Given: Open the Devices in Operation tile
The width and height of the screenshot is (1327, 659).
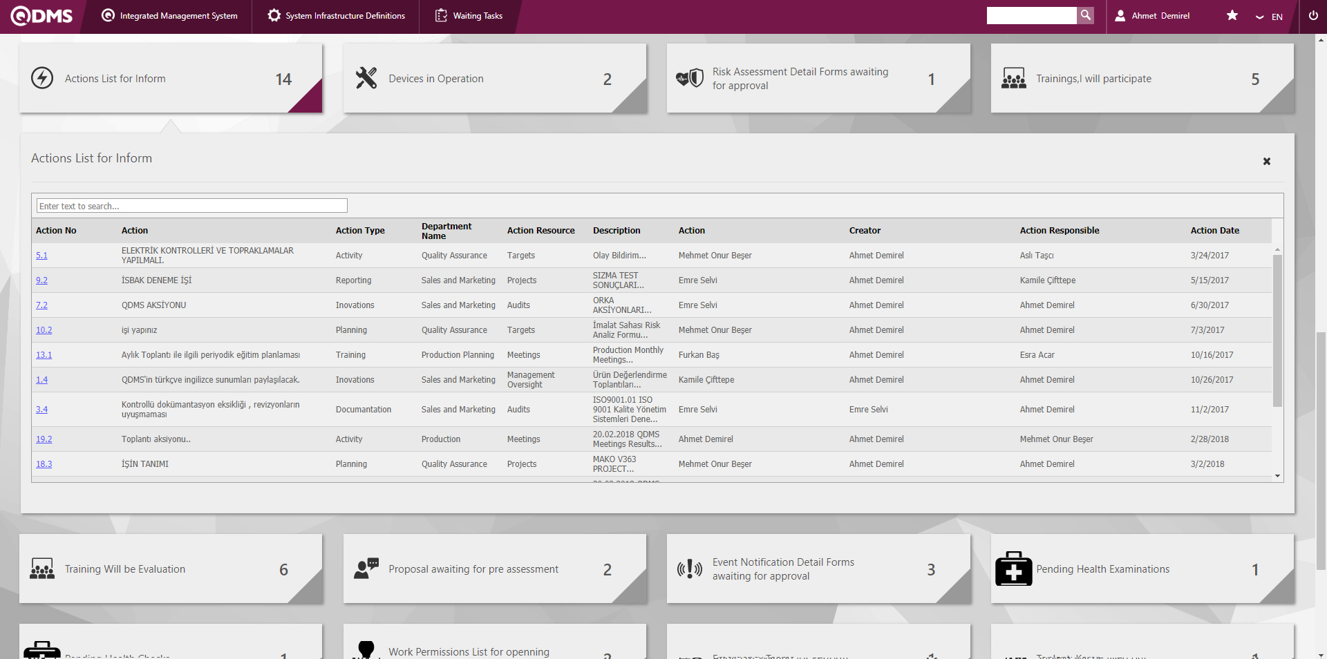Looking at the screenshot, I should (495, 78).
